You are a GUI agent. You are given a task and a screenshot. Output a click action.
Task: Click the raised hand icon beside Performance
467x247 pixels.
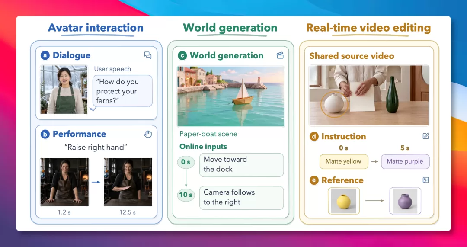148,134
